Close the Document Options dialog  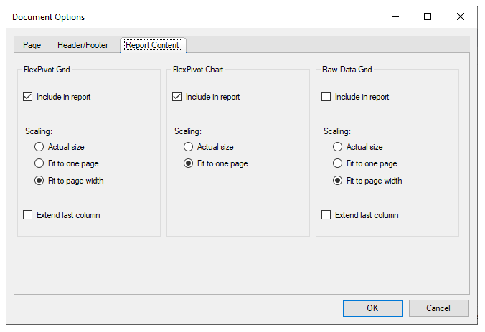pos(461,16)
